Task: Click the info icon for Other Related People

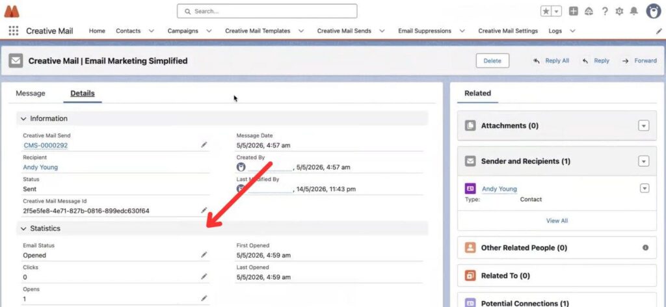Action: (x=645, y=248)
